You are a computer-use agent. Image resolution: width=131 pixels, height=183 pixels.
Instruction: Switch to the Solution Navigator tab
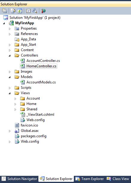[x=19, y=179]
